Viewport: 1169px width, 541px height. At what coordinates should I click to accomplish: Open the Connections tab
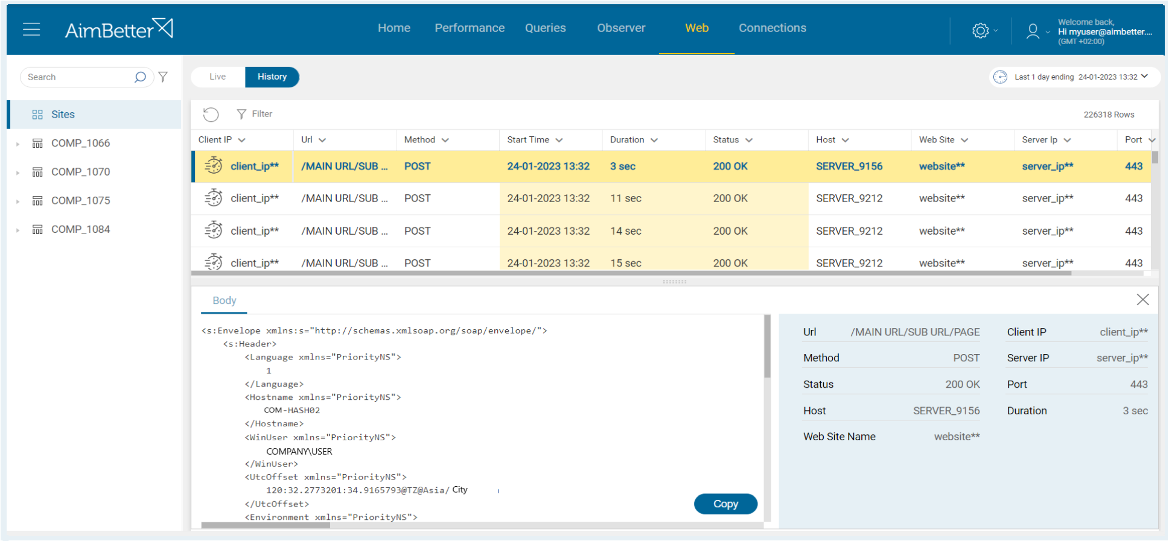point(772,28)
